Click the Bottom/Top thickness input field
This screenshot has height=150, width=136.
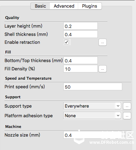81,60
